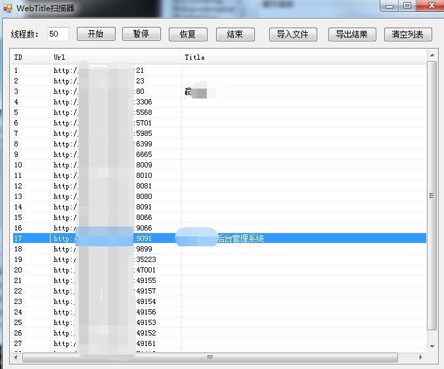Sort by the Title column header
The height and width of the screenshot is (369, 444).
pos(302,57)
